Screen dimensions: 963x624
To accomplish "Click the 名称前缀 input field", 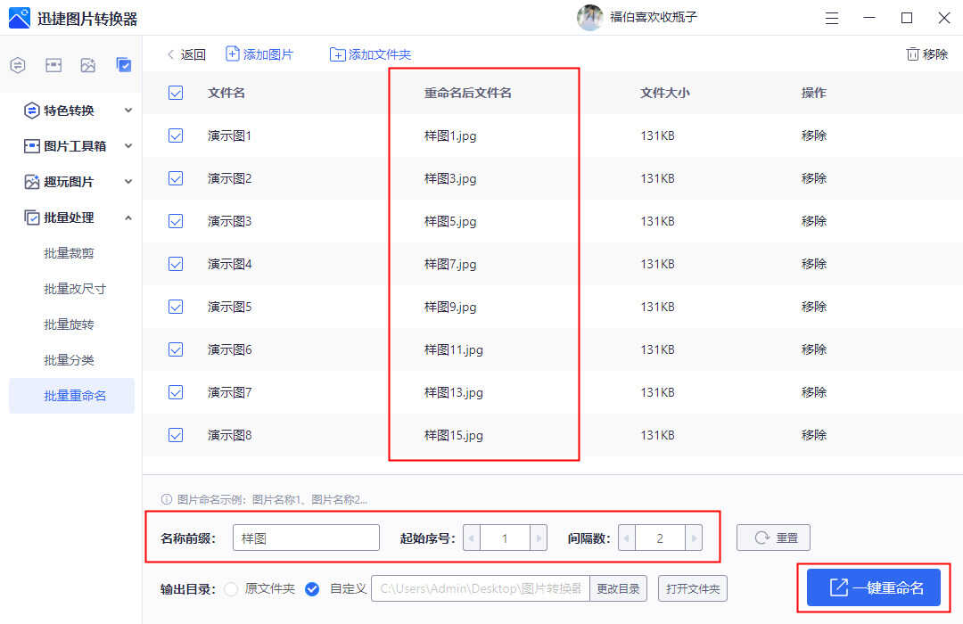I will pos(306,538).
